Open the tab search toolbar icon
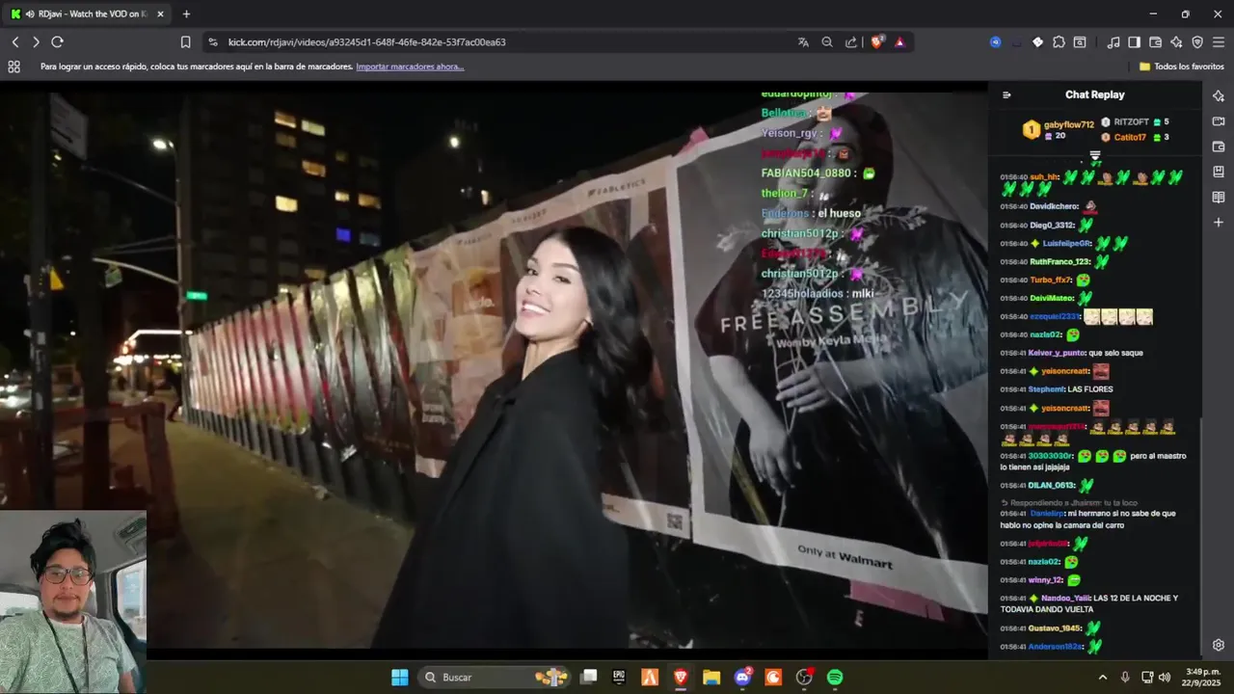 click(x=1080, y=41)
